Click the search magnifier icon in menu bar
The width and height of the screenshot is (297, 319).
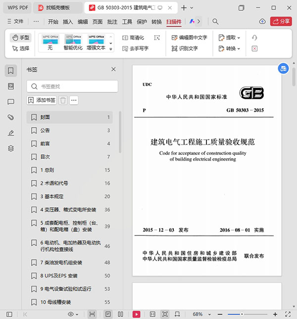215,22
